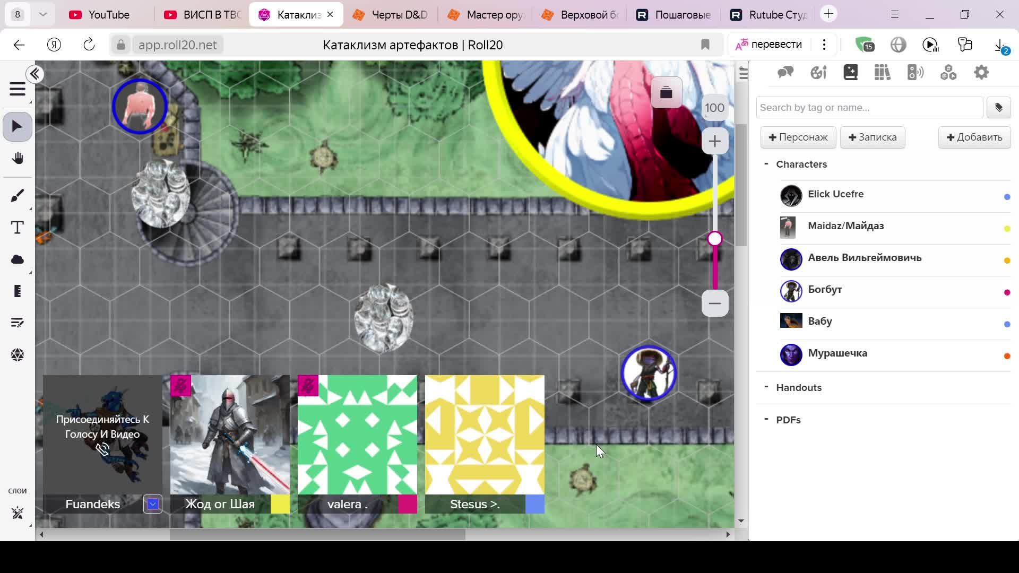Select the Text tool
This screenshot has width=1019, height=573.
pyautogui.click(x=17, y=228)
